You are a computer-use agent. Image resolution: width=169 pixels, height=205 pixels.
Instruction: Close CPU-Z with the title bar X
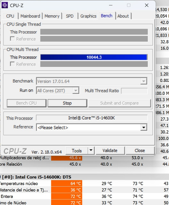click(x=147, y=5)
